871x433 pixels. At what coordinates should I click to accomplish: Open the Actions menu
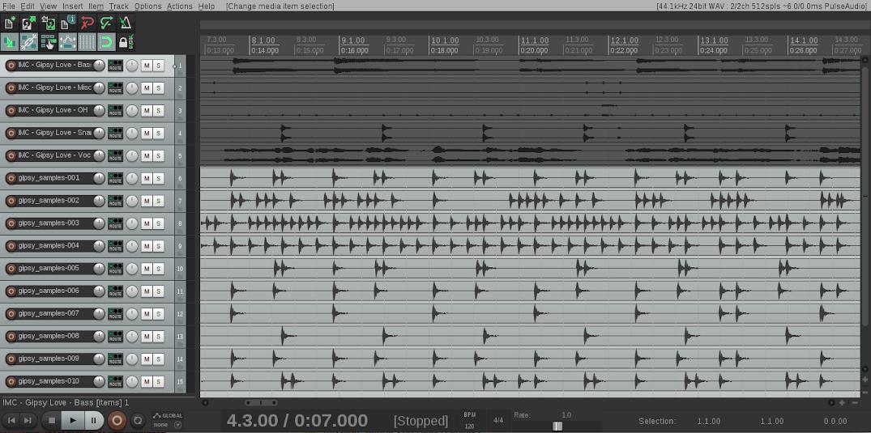pos(179,6)
